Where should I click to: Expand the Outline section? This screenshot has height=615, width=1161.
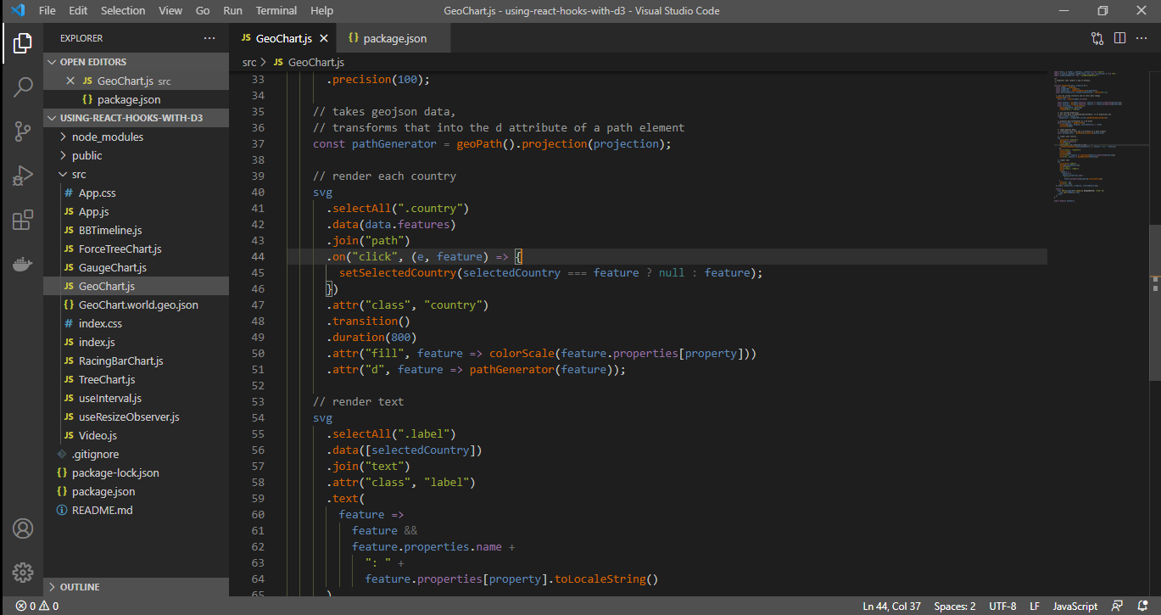click(x=136, y=587)
